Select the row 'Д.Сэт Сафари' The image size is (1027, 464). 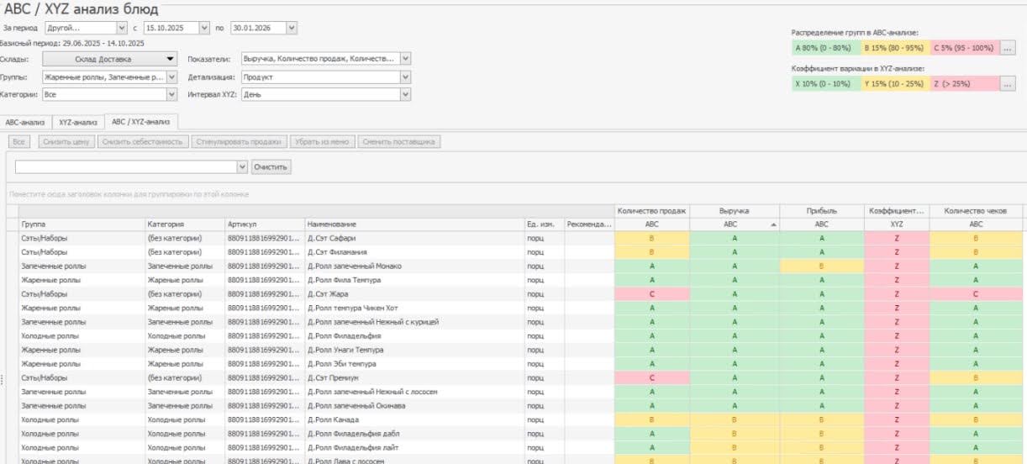[519, 238]
